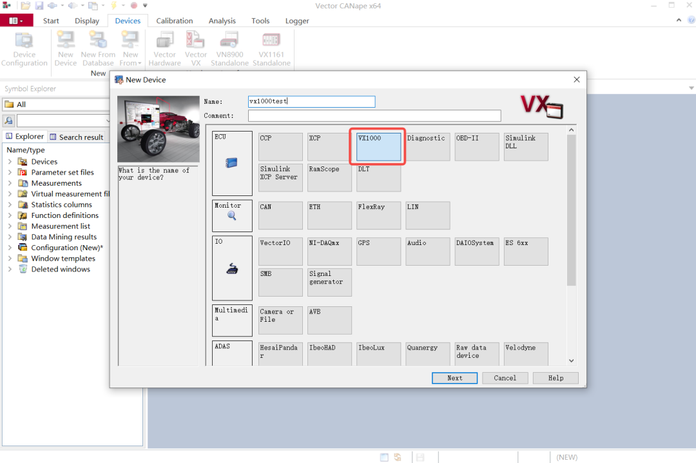Click the Name field containing vx1000test
Image resolution: width=696 pixels, height=463 pixels.
tap(311, 101)
